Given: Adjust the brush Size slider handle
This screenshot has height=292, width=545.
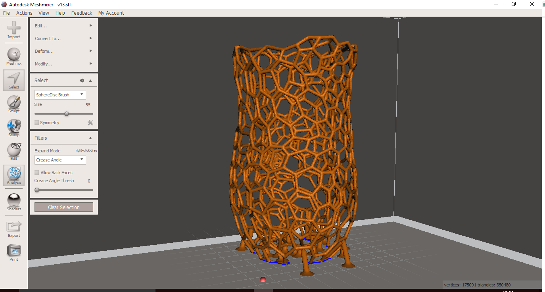Looking at the screenshot, I should [67, 114].
